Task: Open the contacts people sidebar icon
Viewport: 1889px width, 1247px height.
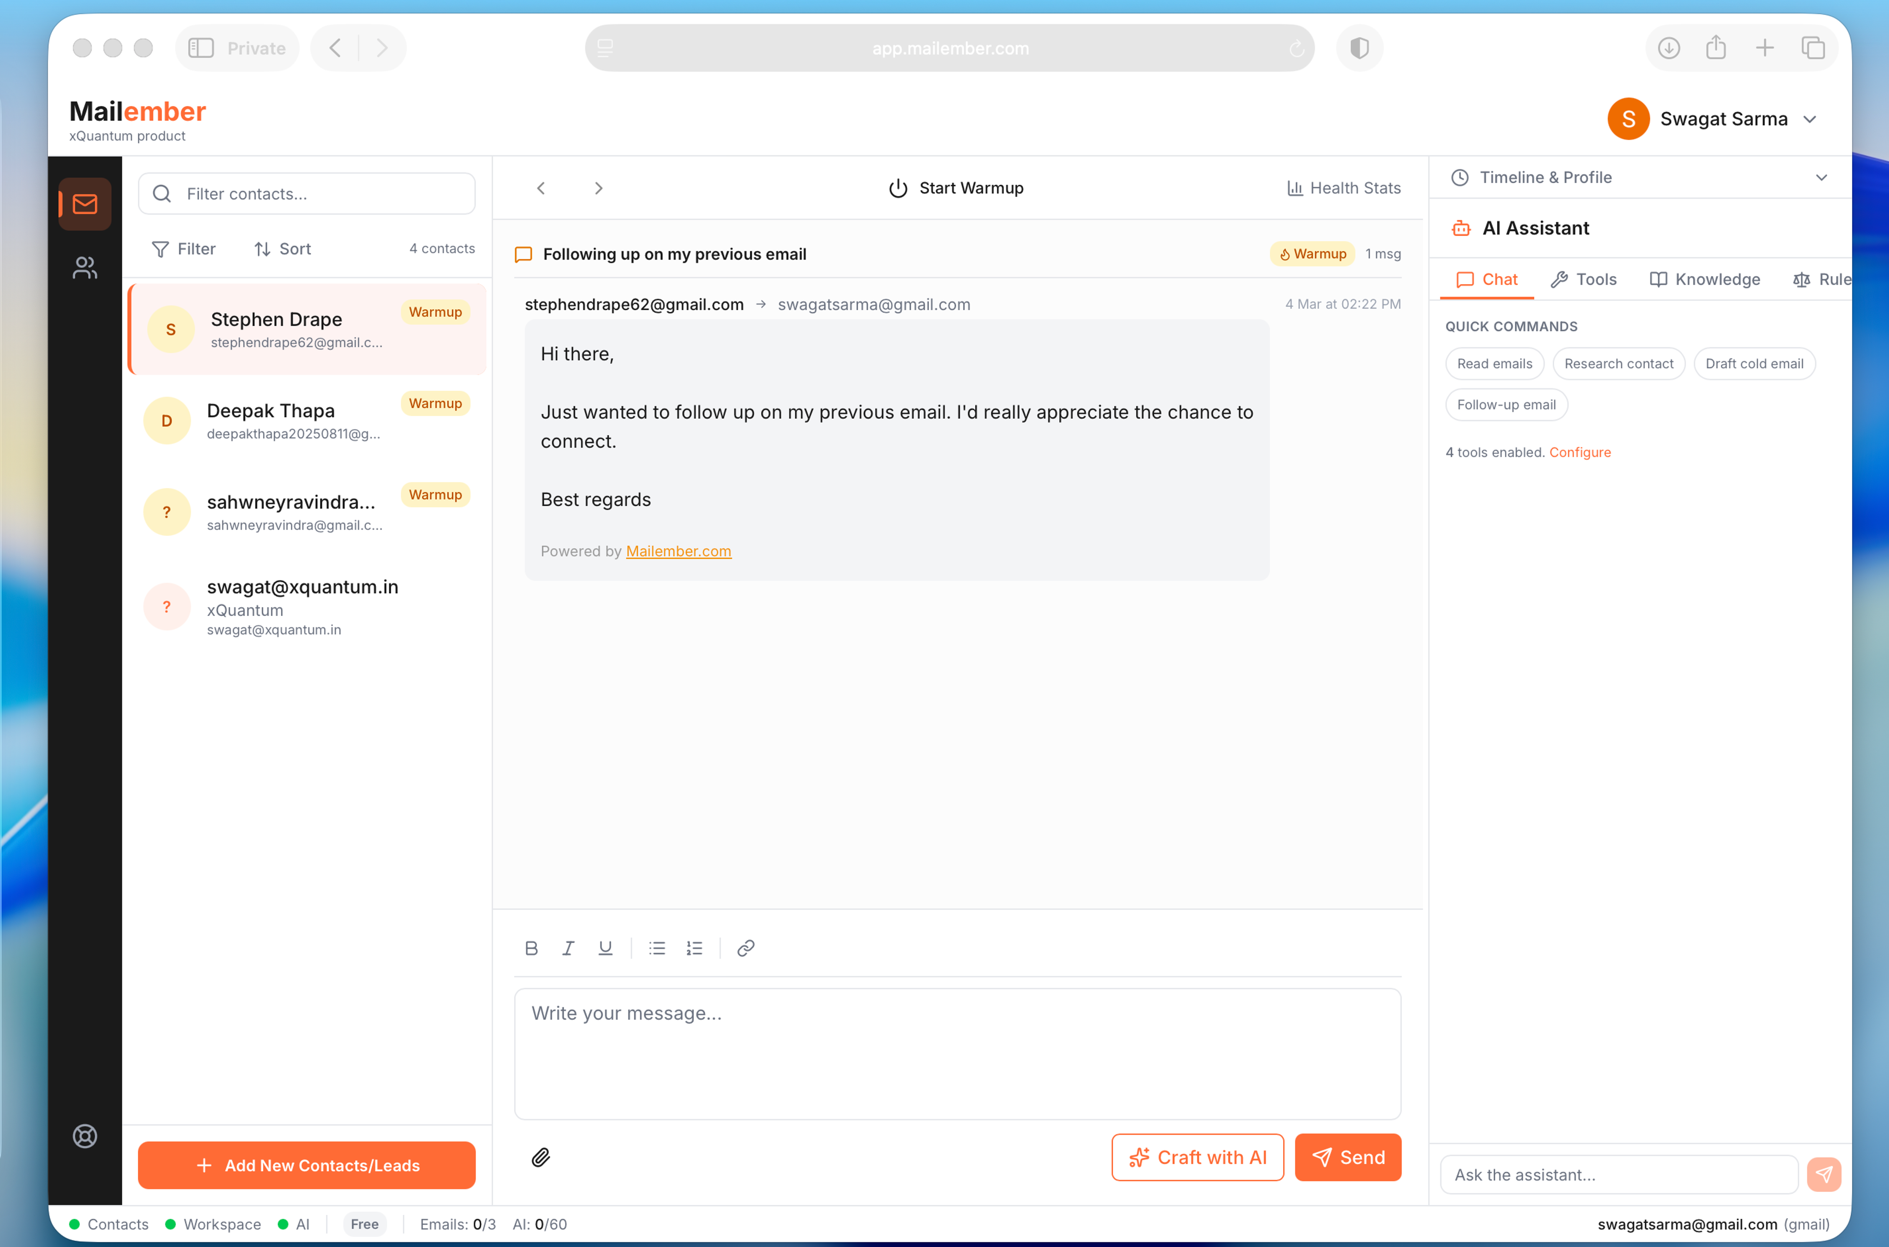Action: point(85,268)
